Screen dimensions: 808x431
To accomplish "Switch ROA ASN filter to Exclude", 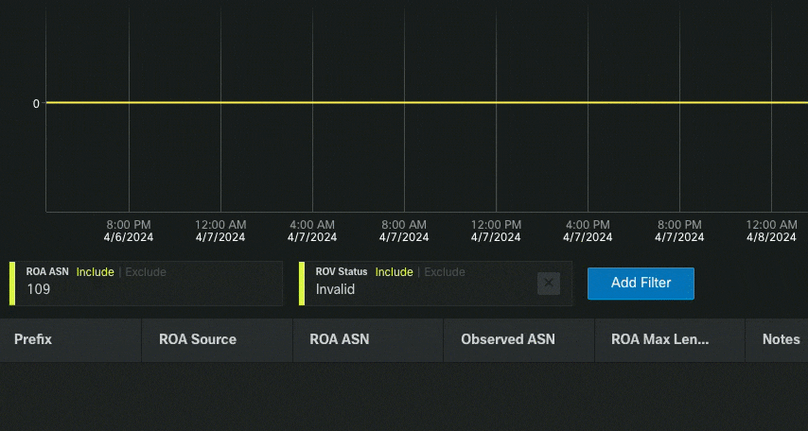I will (x=146, y=272).
